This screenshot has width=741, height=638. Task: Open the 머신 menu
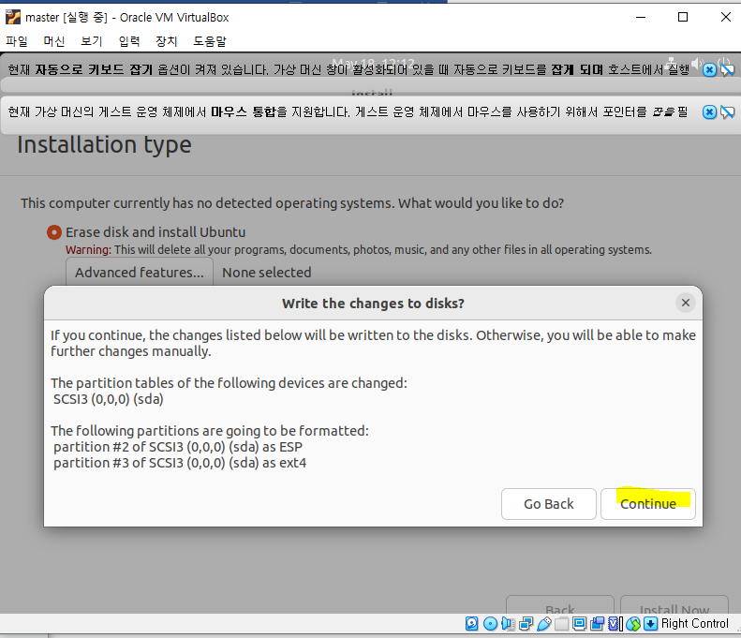pos(54,41)
